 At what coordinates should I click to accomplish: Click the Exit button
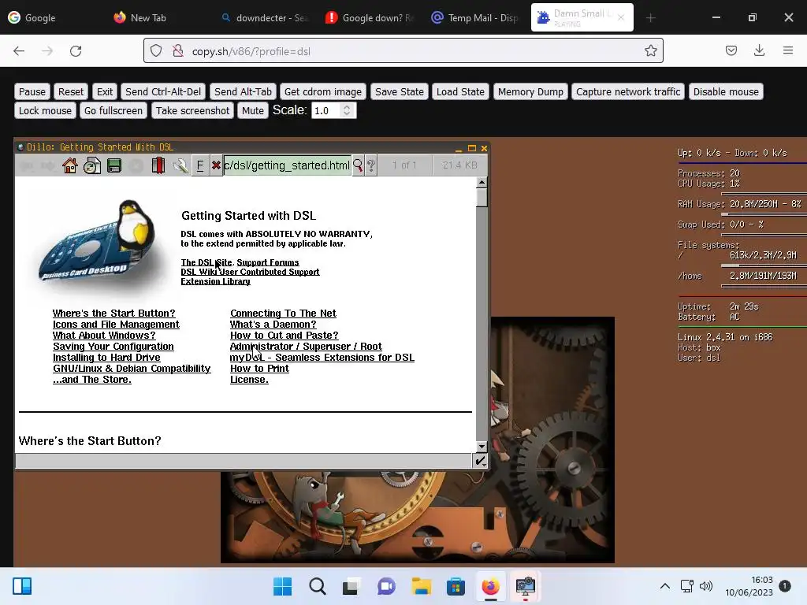[x=105, y=91]
